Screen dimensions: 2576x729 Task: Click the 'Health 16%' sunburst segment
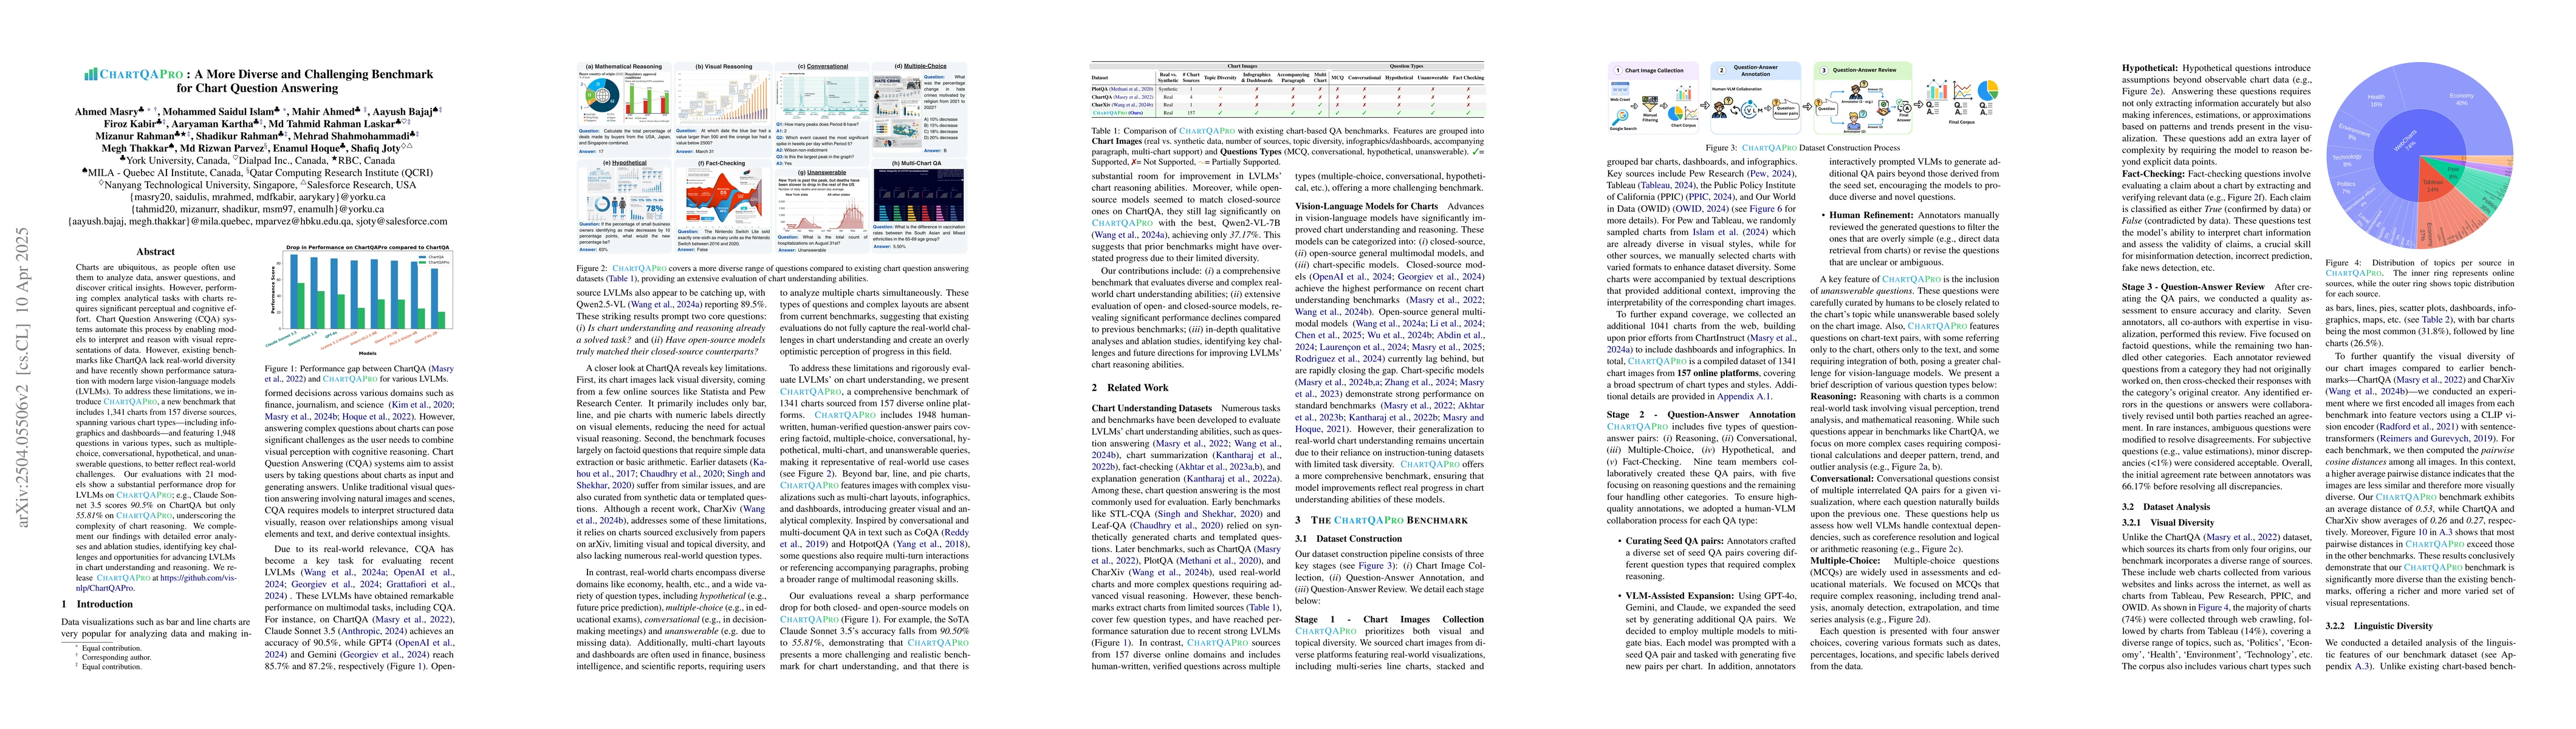tap(2376, 101)
